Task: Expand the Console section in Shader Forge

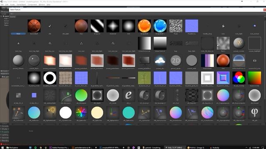Action: coord(5,126)
